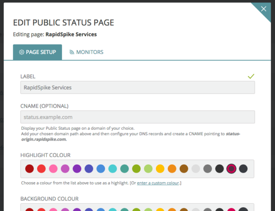Pick purple highlight colour
Screen dimensions: 275x211
click(x=77, y=169)
